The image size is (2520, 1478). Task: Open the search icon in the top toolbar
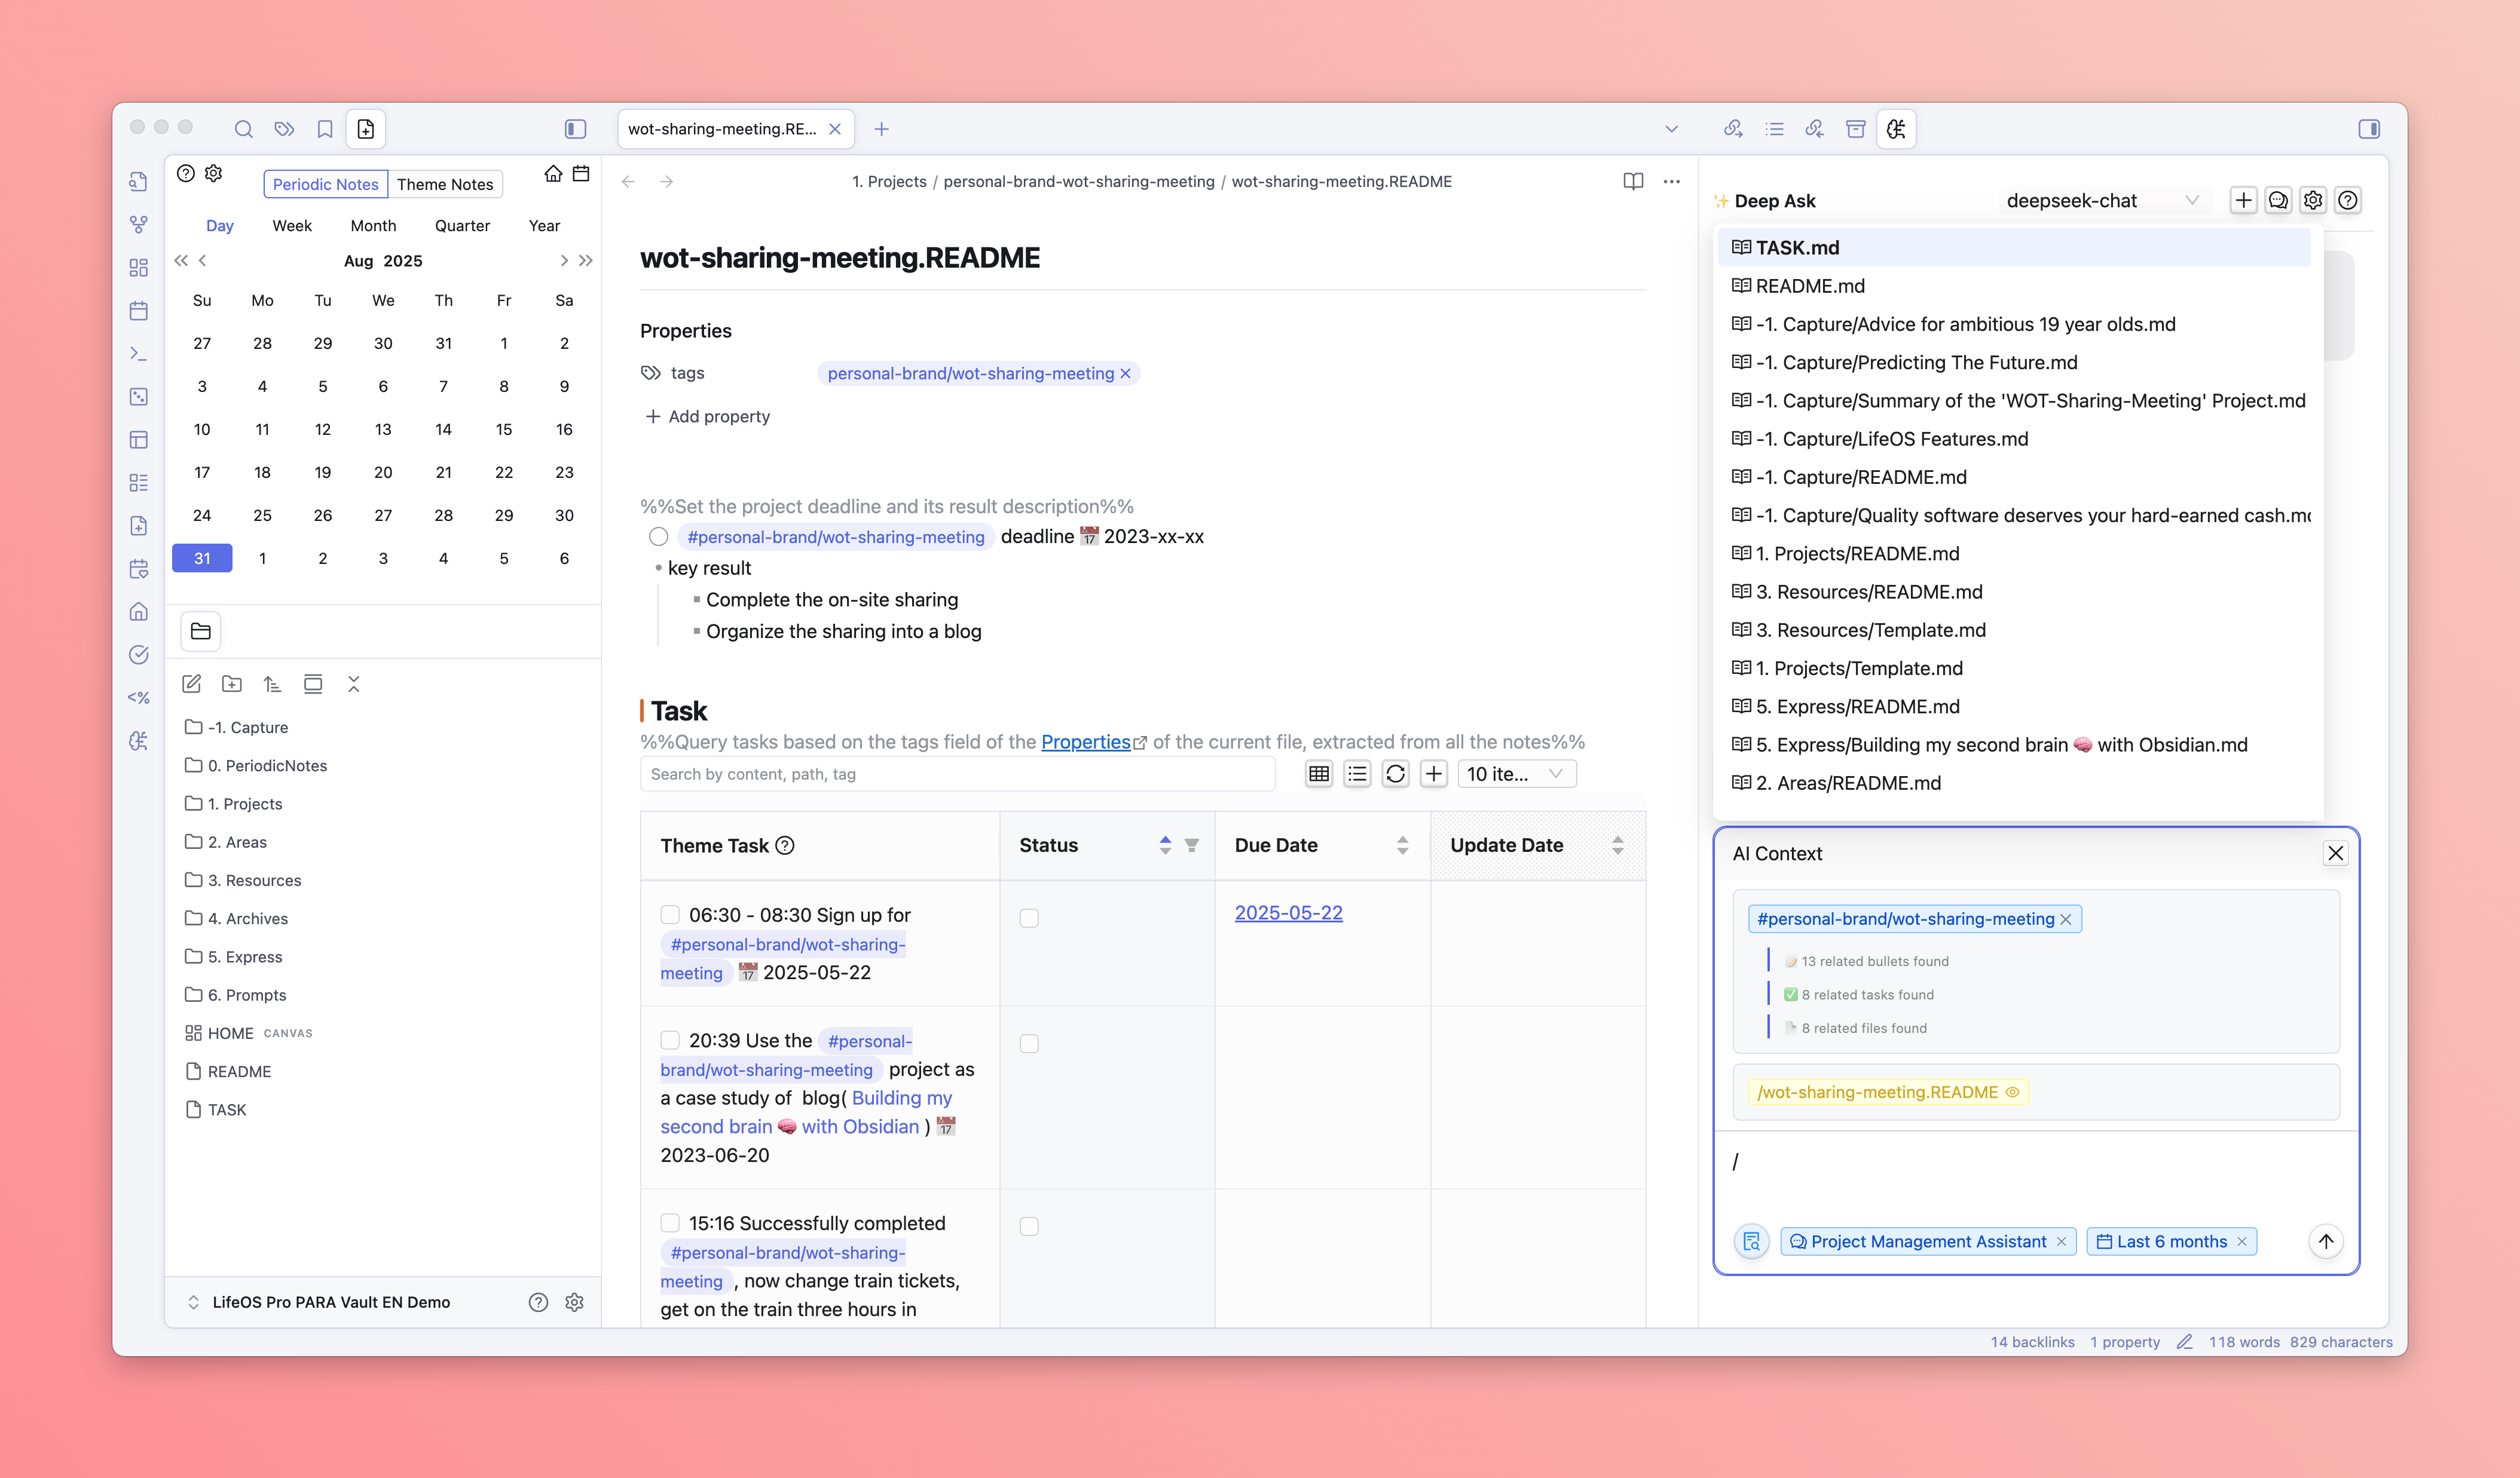coord(243,129)
